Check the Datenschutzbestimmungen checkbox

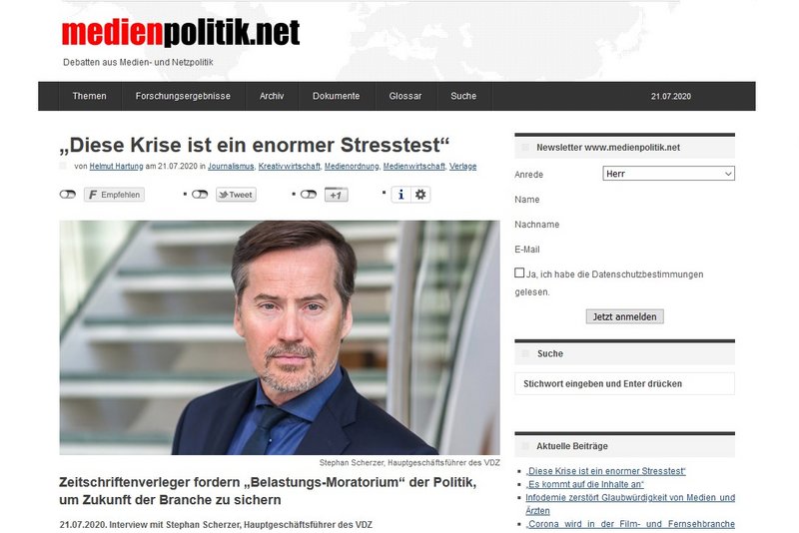pos(519,272)
